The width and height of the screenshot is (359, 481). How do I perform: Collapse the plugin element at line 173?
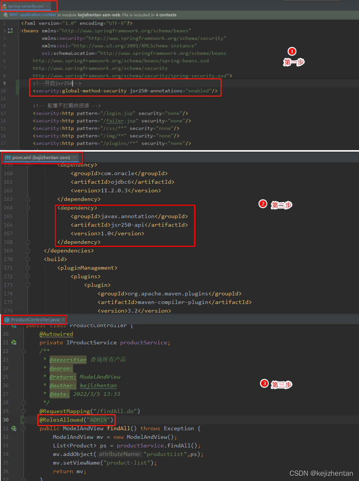coord(28,285)
